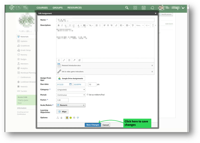The width and height of the screenshot is (200, 143).
Task: Apply the text color A button
Action: 78,25
